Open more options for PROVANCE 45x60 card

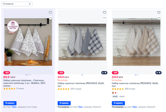159,18
